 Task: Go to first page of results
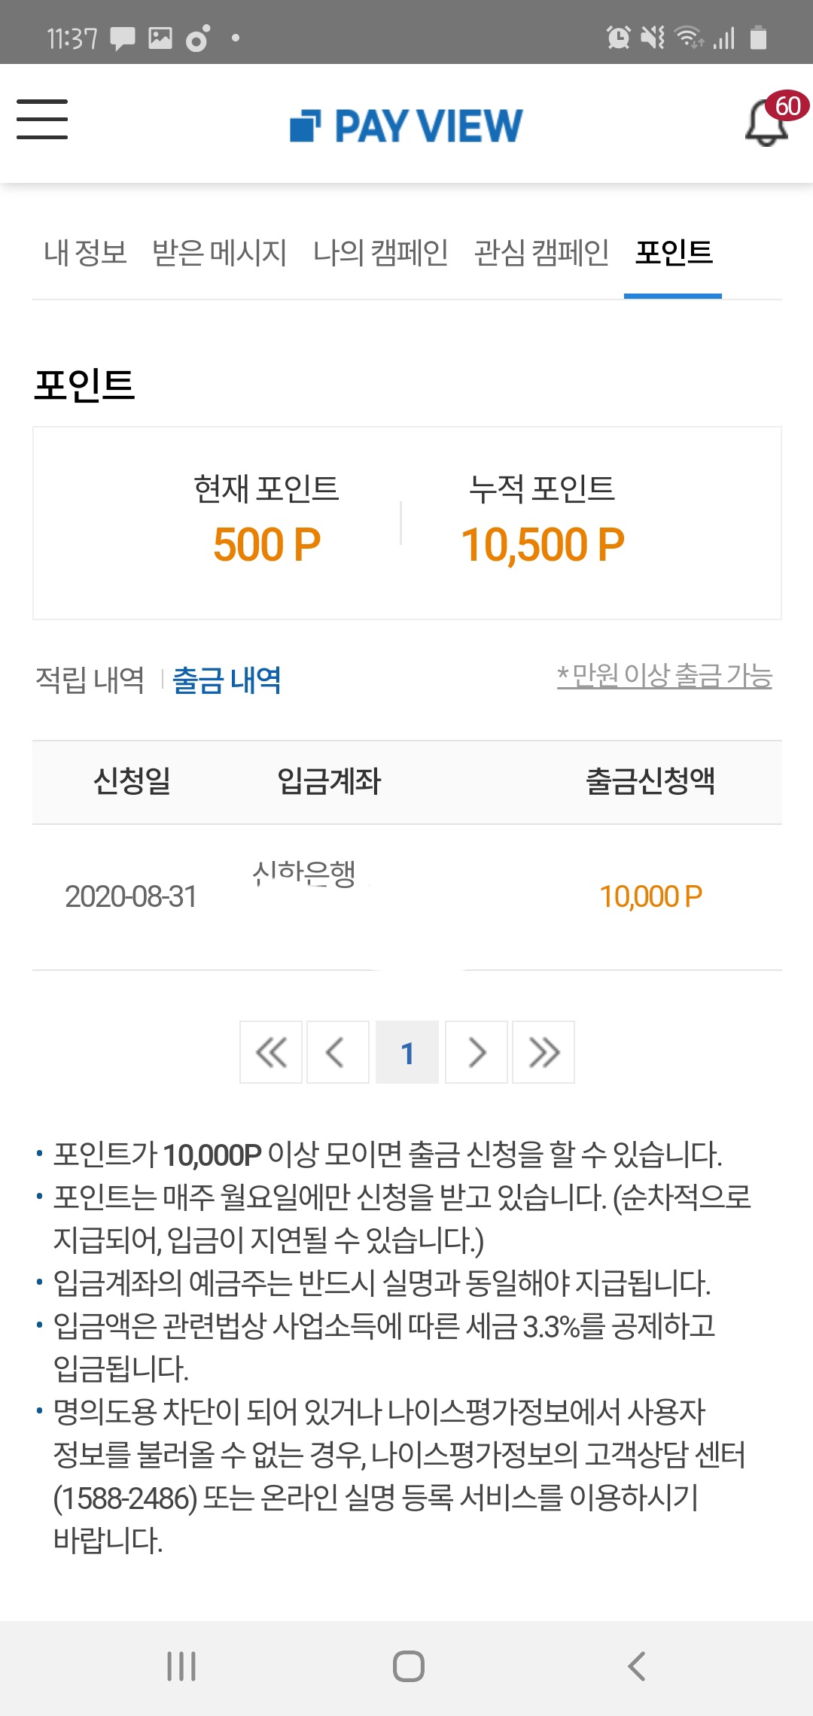pyautogui.click(x=271, y=1052)
